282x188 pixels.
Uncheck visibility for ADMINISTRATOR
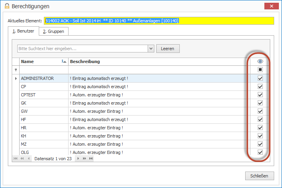[x=260, y=78]
